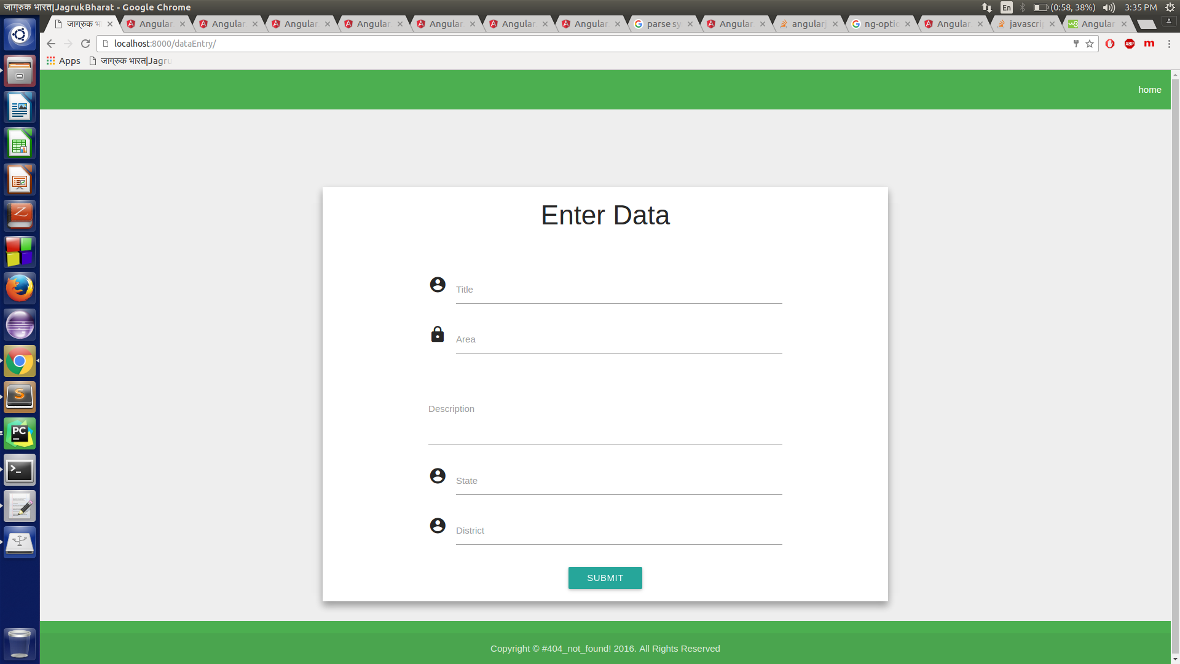The image size is (1180, 664).
Task: Click the account icon beside Title field
Action: 437,285
